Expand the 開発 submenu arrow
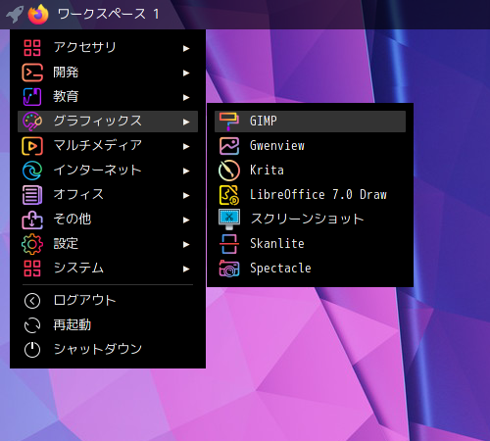Image resolution: width=490 pixels, height=441 pixels. tap(186, 73)
